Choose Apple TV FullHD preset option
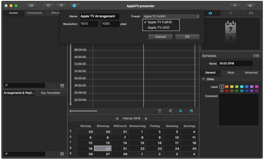Screen dimensions: 265x160 coord(161,22)
